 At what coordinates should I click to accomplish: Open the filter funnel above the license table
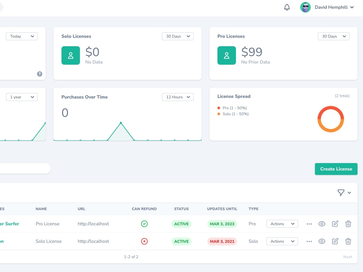pyautogui.click(x=342, y=193)
